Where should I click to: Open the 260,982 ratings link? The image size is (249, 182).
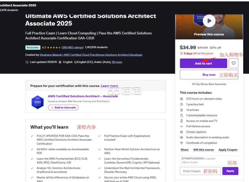coord(72,47)
